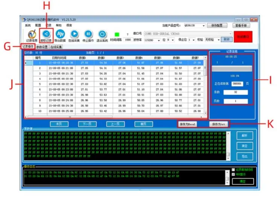This screenshot has height=198, width=277.
Task: Start 在线采集 using the play icon
Action: [74, 36]
